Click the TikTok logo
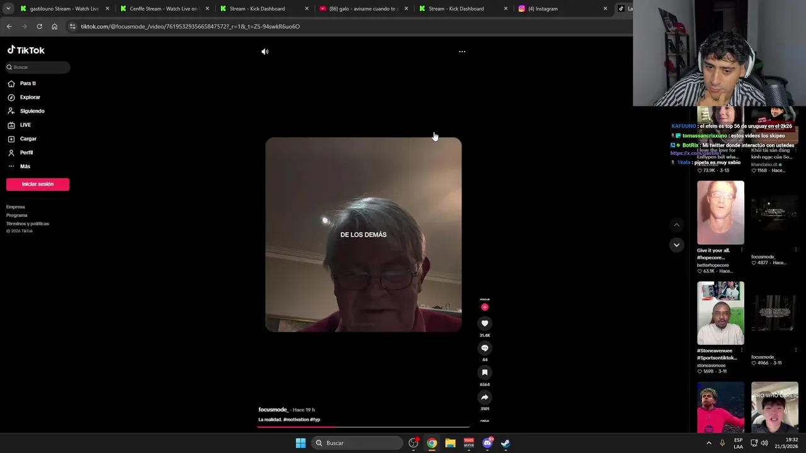Image resolution: width=806 pixels, height=453 pixels. tap(26, 50)
